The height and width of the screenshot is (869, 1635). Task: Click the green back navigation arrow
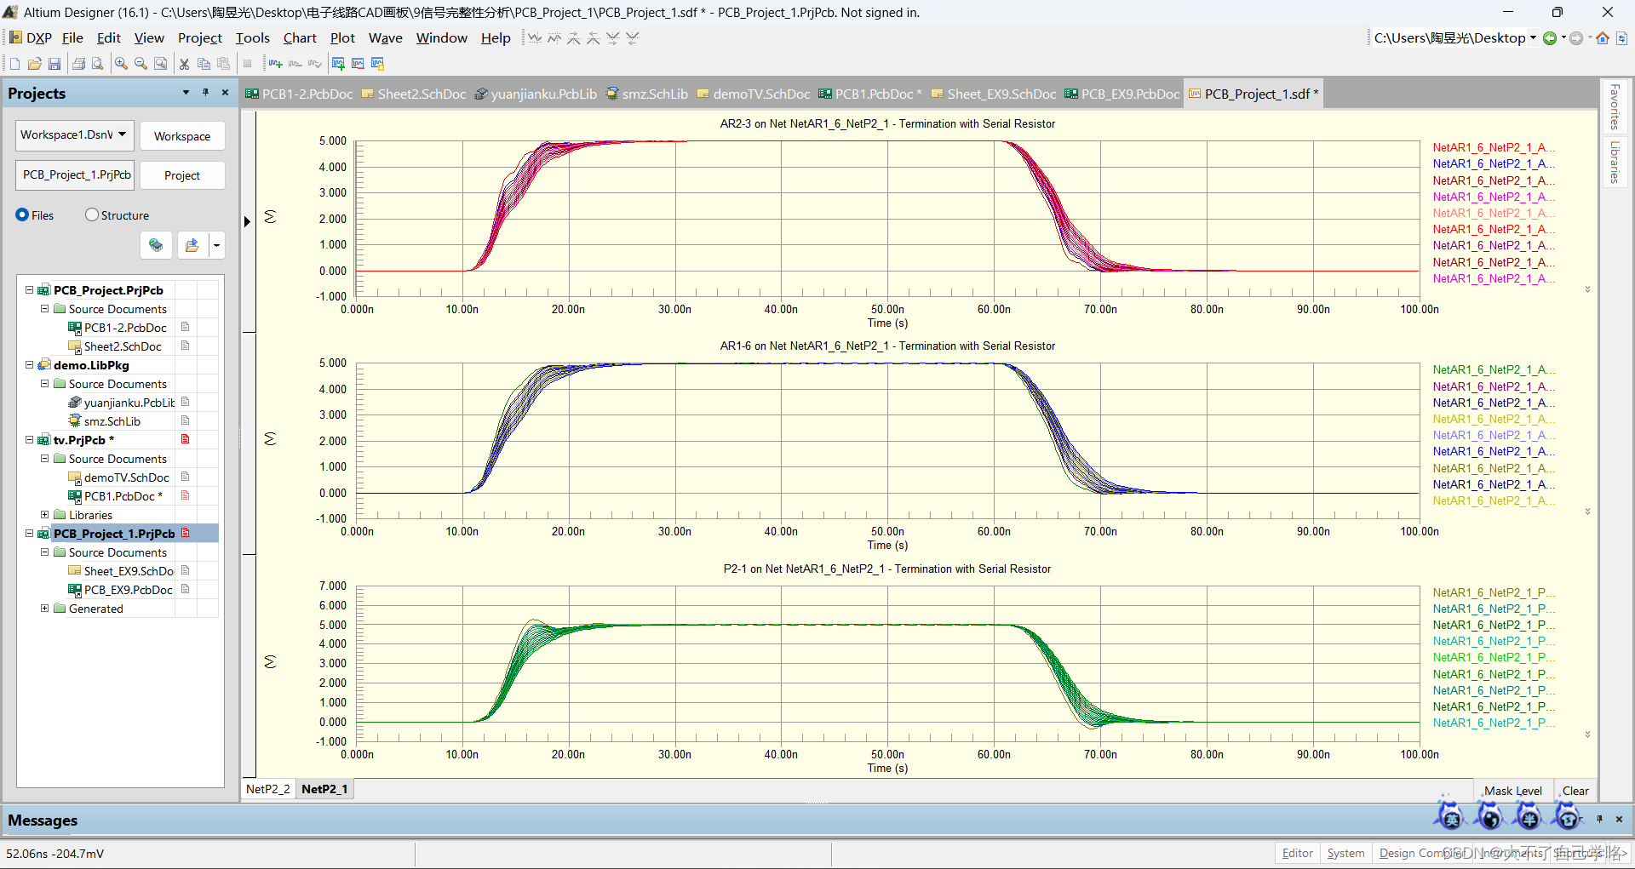(x=1550, y=37)
